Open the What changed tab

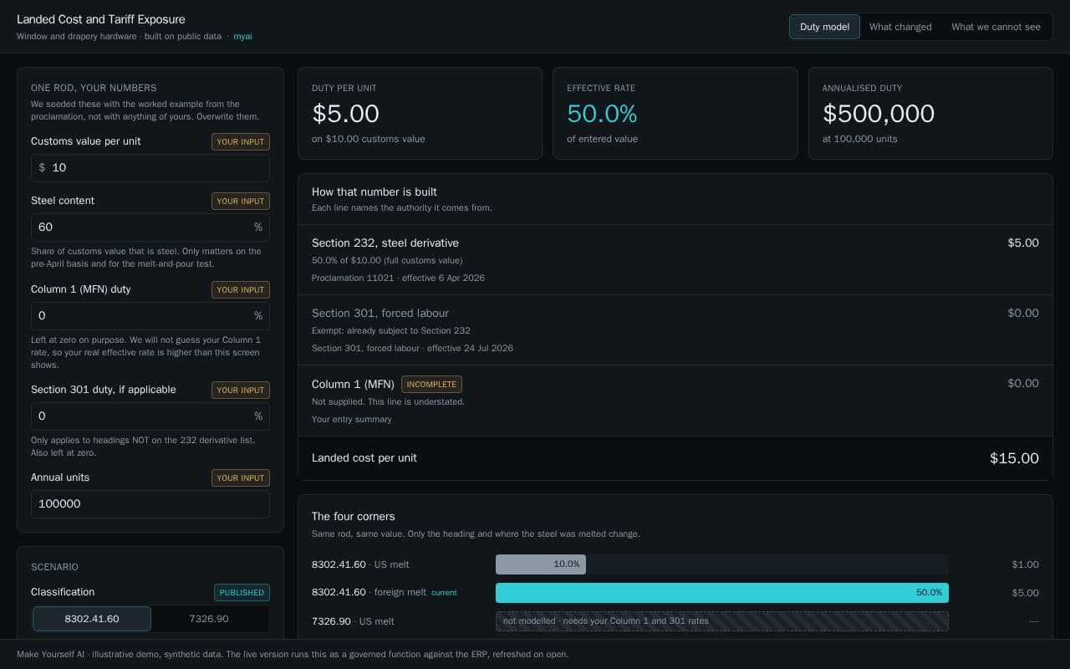pos(900,27)
